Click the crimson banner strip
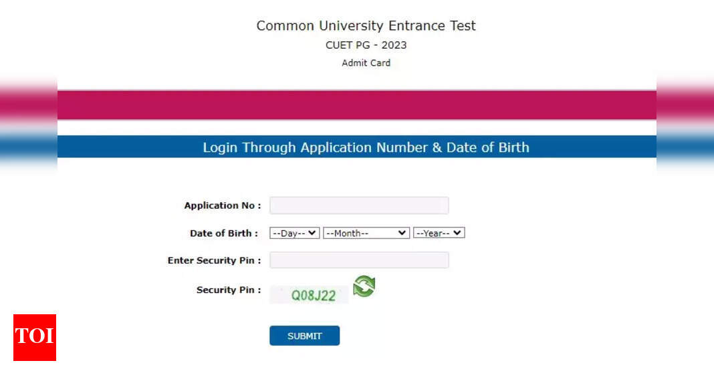Screen dimensions: 714x387 pyautogui.click(x=357, y=105)
